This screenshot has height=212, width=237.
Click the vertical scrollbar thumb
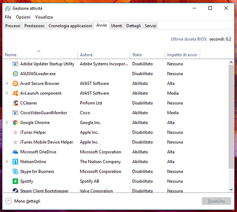231,117
